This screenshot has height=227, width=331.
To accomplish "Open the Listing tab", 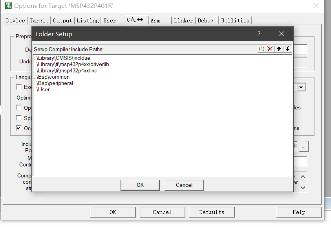I will (88, 20).
